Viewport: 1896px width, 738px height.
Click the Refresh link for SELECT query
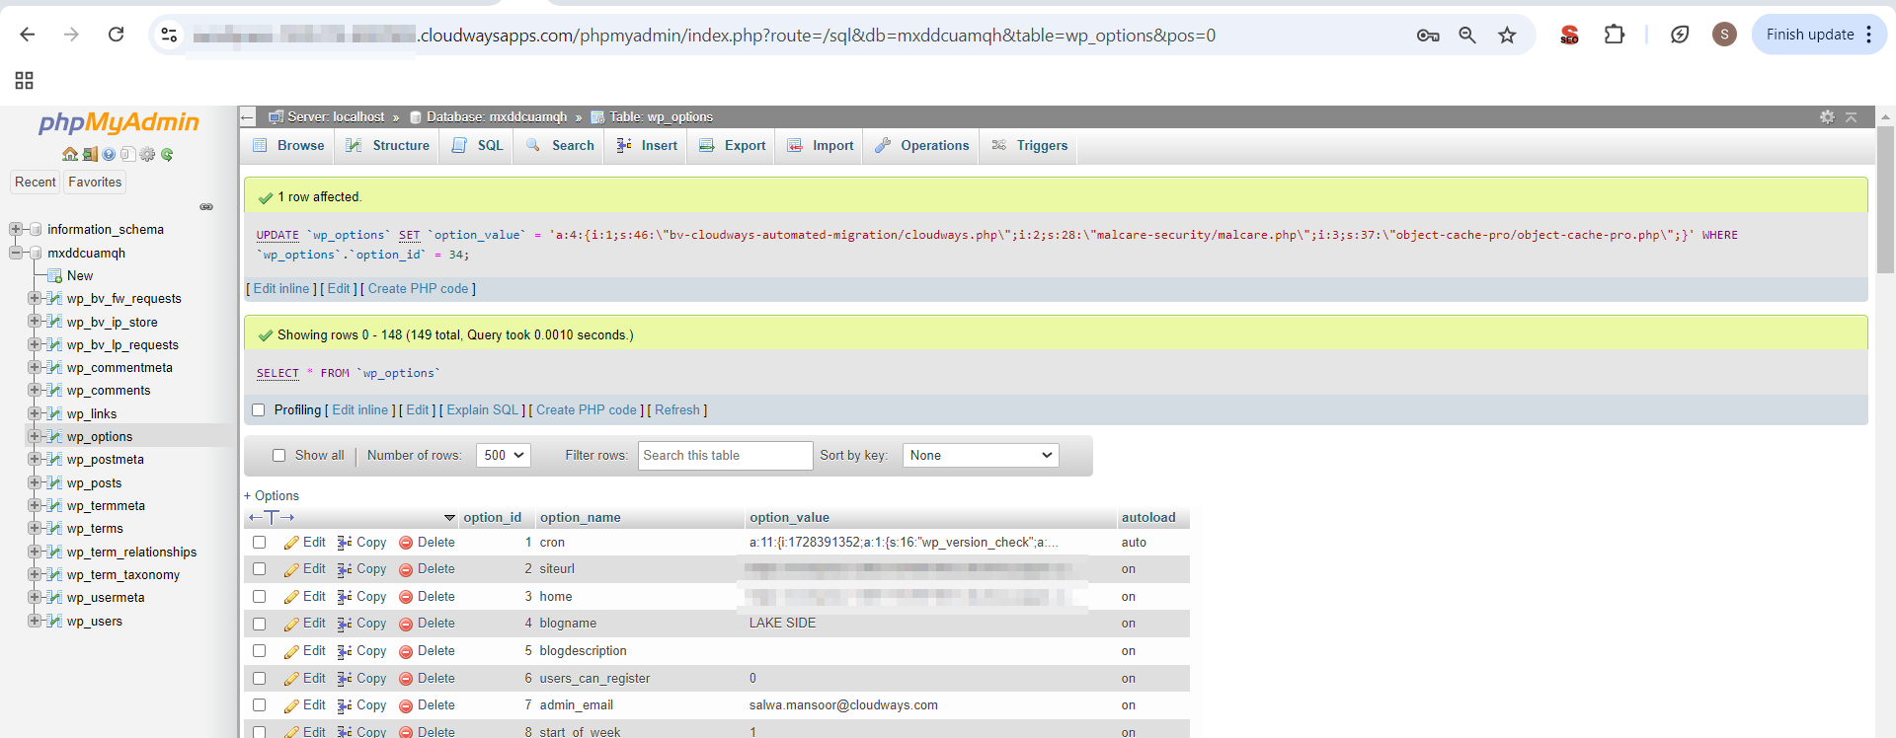click(676, 410)
